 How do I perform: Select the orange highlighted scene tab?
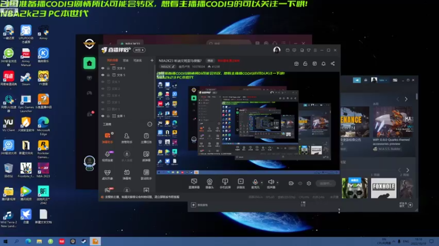click(x=112, y=60)
